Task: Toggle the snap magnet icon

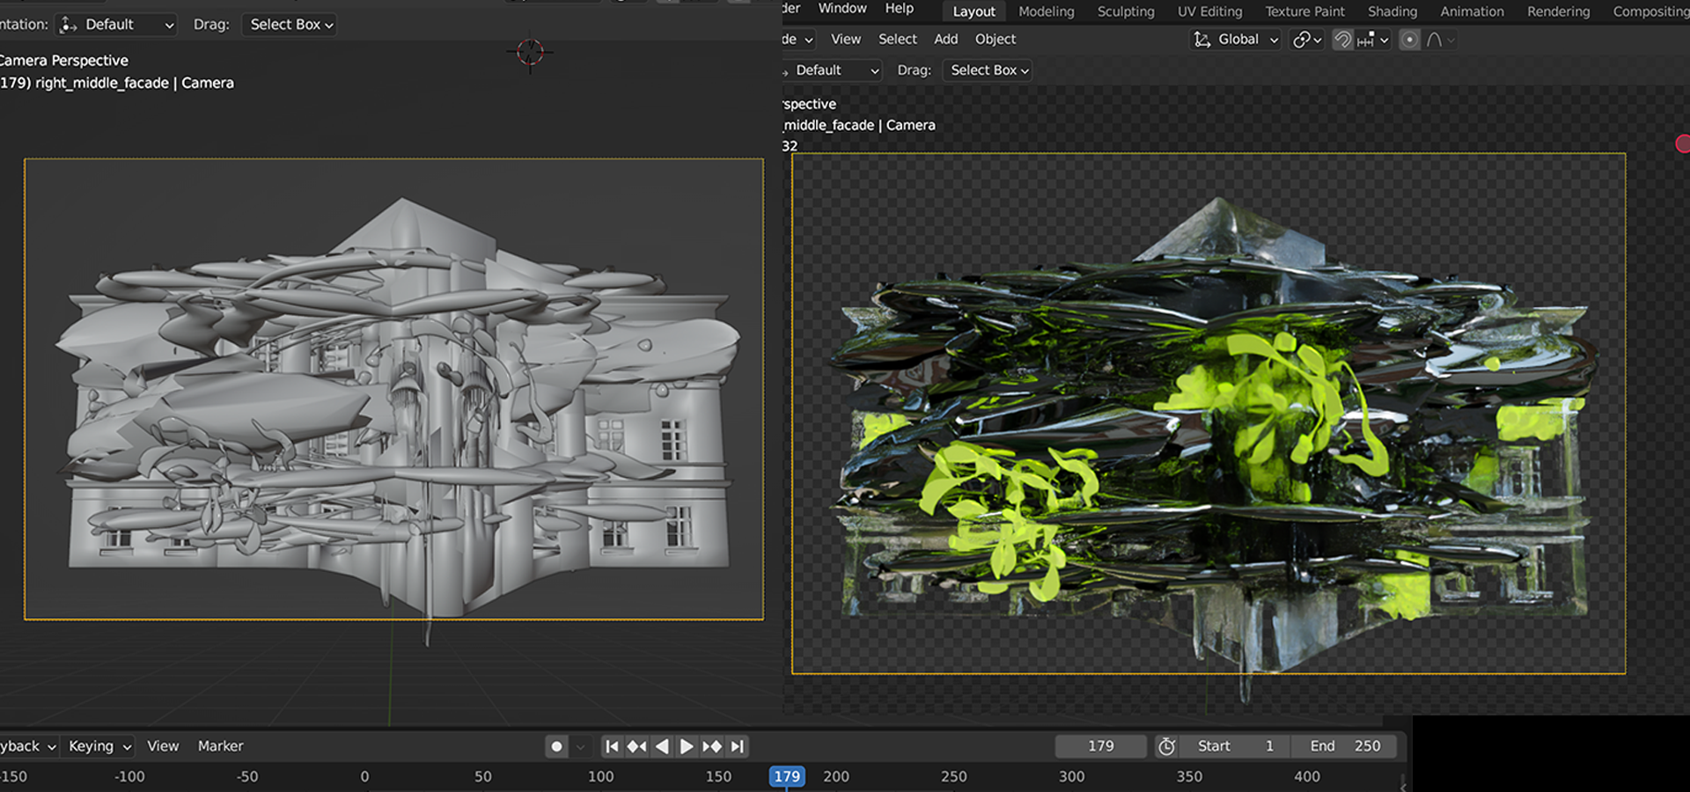Action: pyautogui.click(x=1341, y=40)
